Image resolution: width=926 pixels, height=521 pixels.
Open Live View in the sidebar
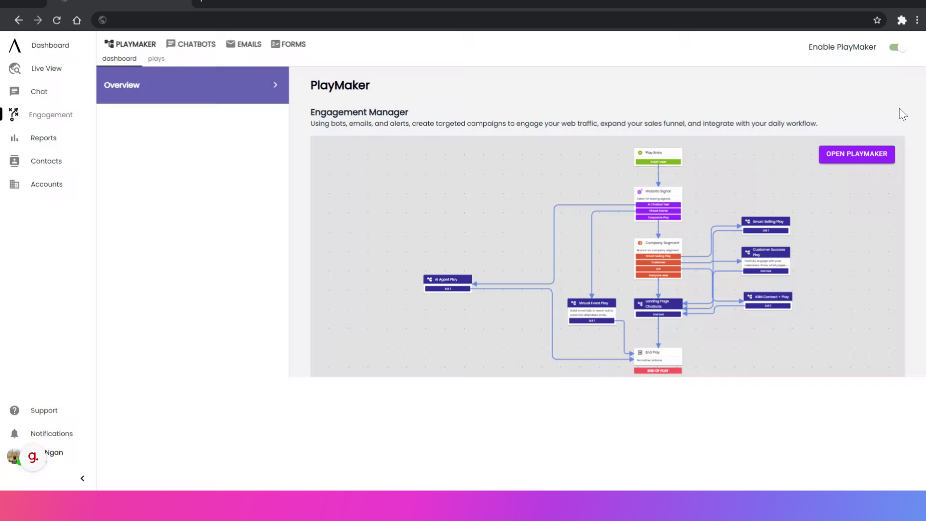pos(46,69)
